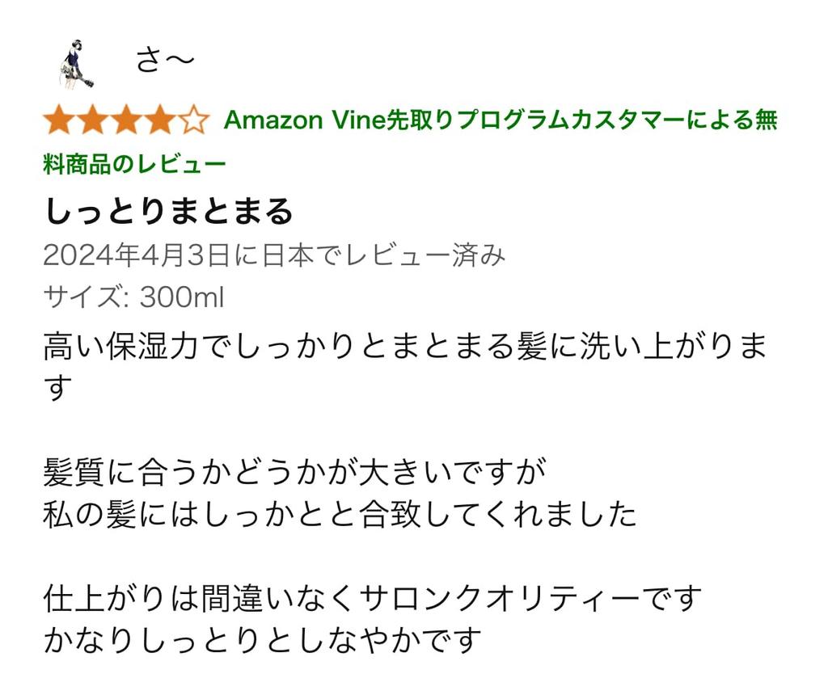Open the review title しっとりまとまる
The height and width of the screenshot is (674, 828).
pyautogui.click(x=167, y=211)
